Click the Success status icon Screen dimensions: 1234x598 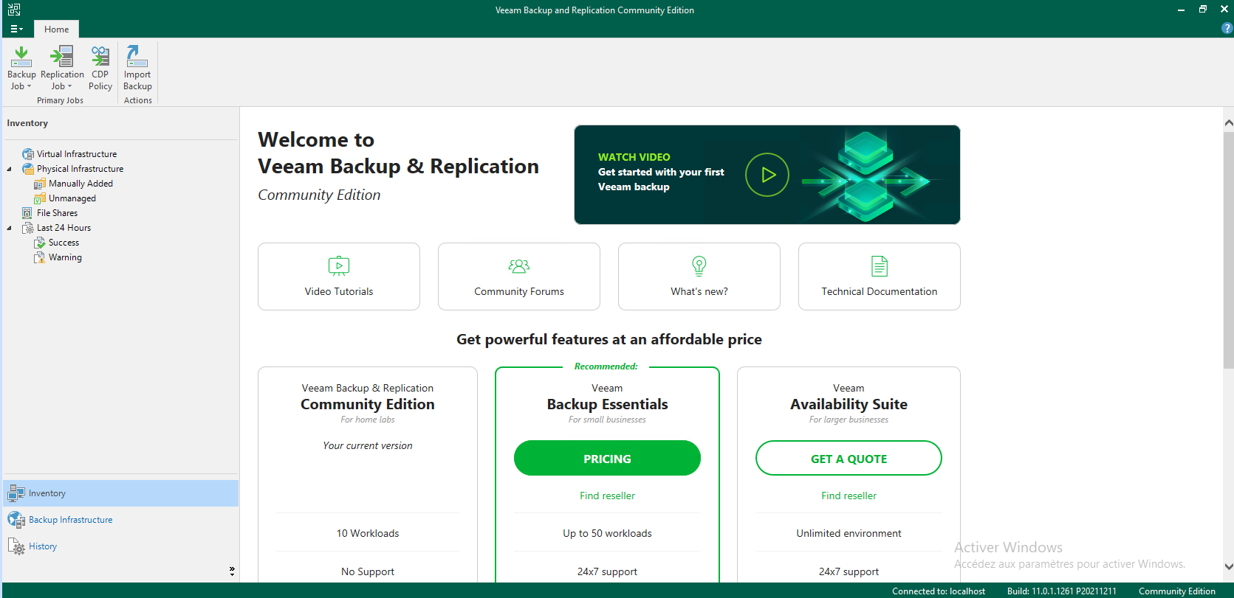click(x=40, y=243)
